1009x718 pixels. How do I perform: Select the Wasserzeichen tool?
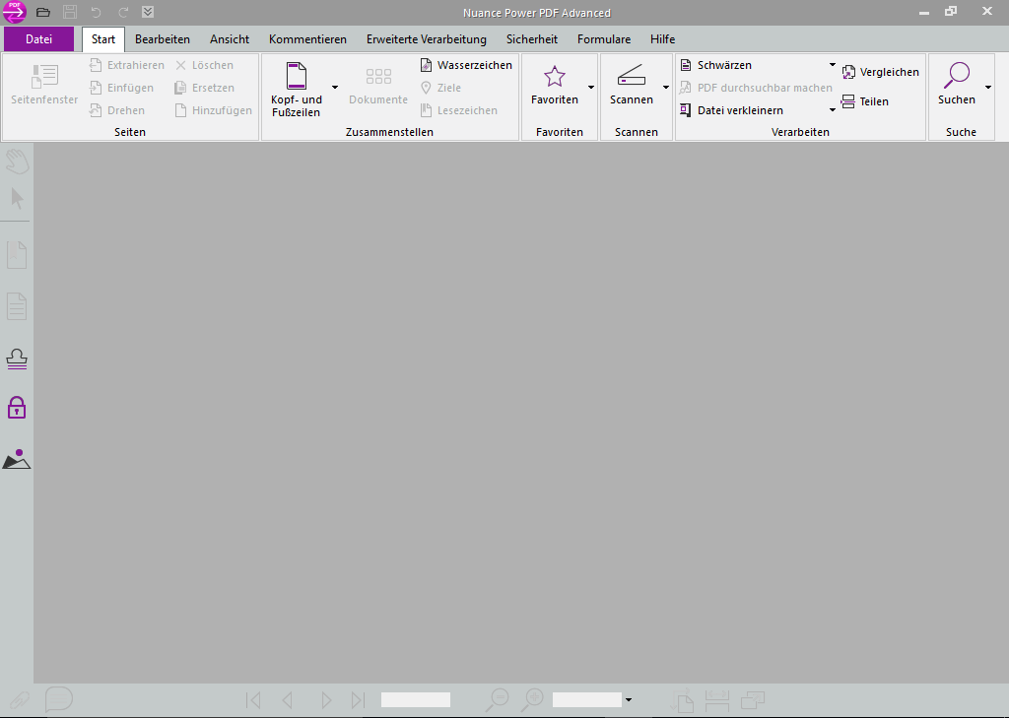pos(466,65)
